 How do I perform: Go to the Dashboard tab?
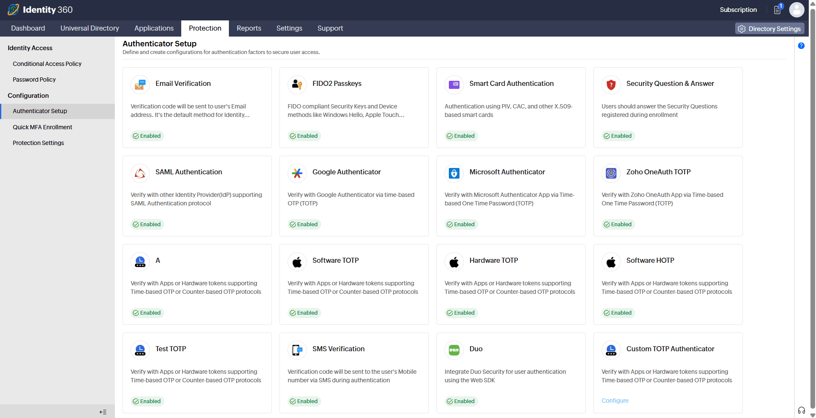[x=28, y=28]
